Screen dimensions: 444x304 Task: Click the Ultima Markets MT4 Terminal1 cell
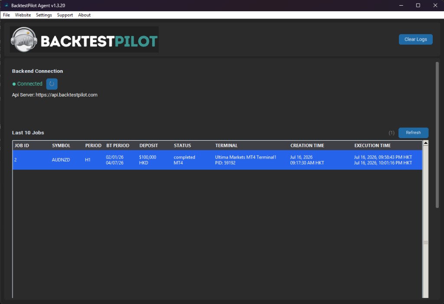tap(245, 160)
